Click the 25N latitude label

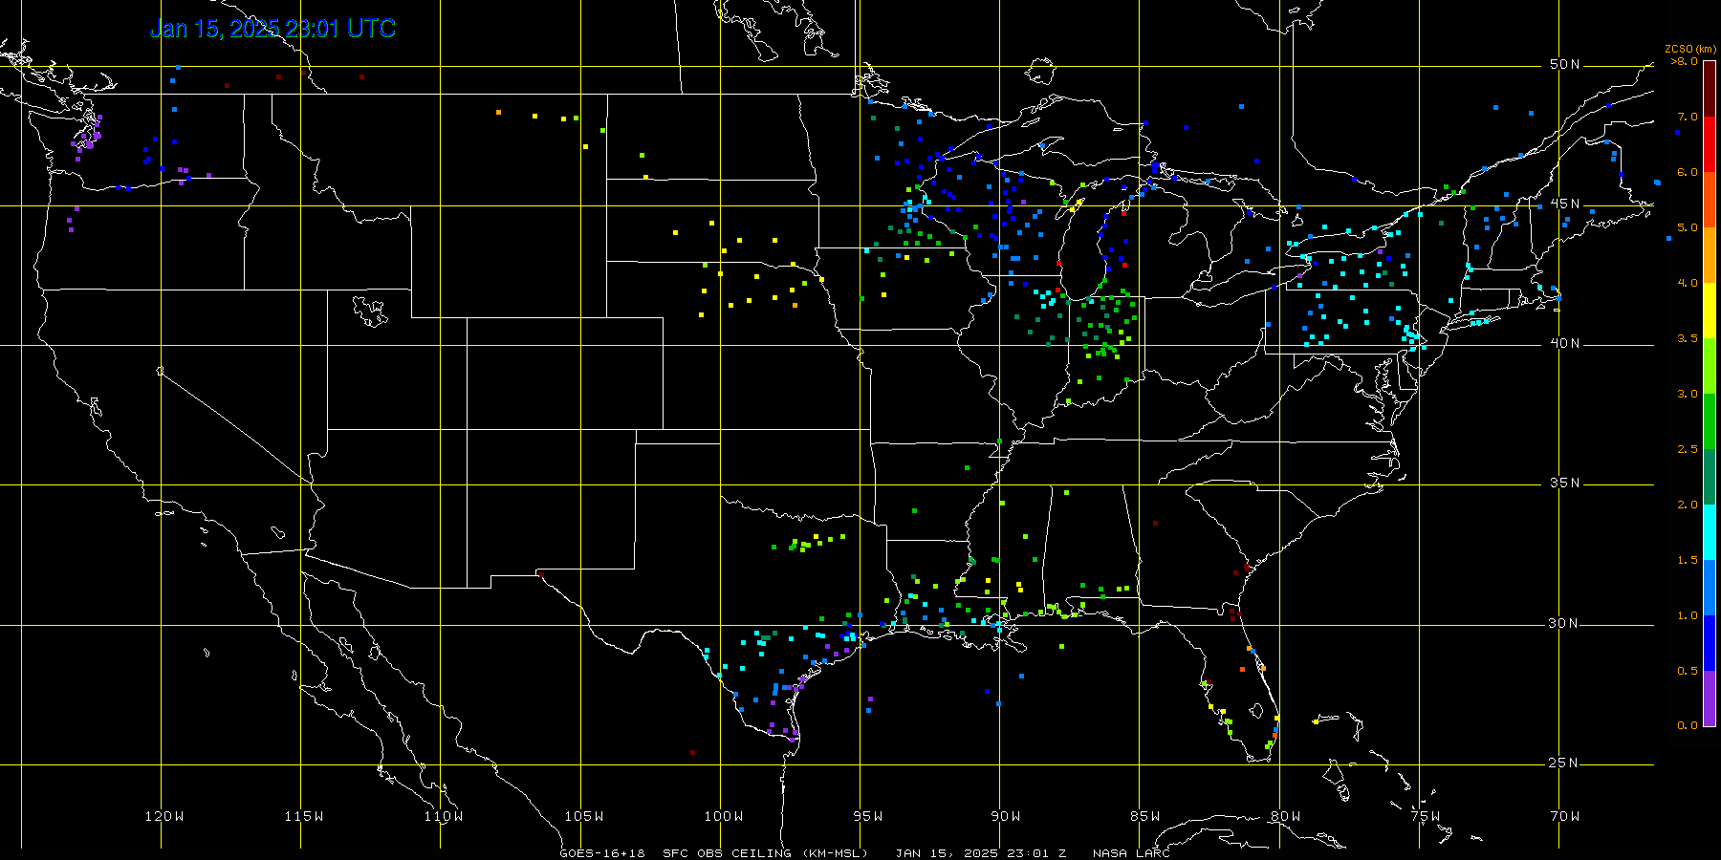click(1564, 763)
